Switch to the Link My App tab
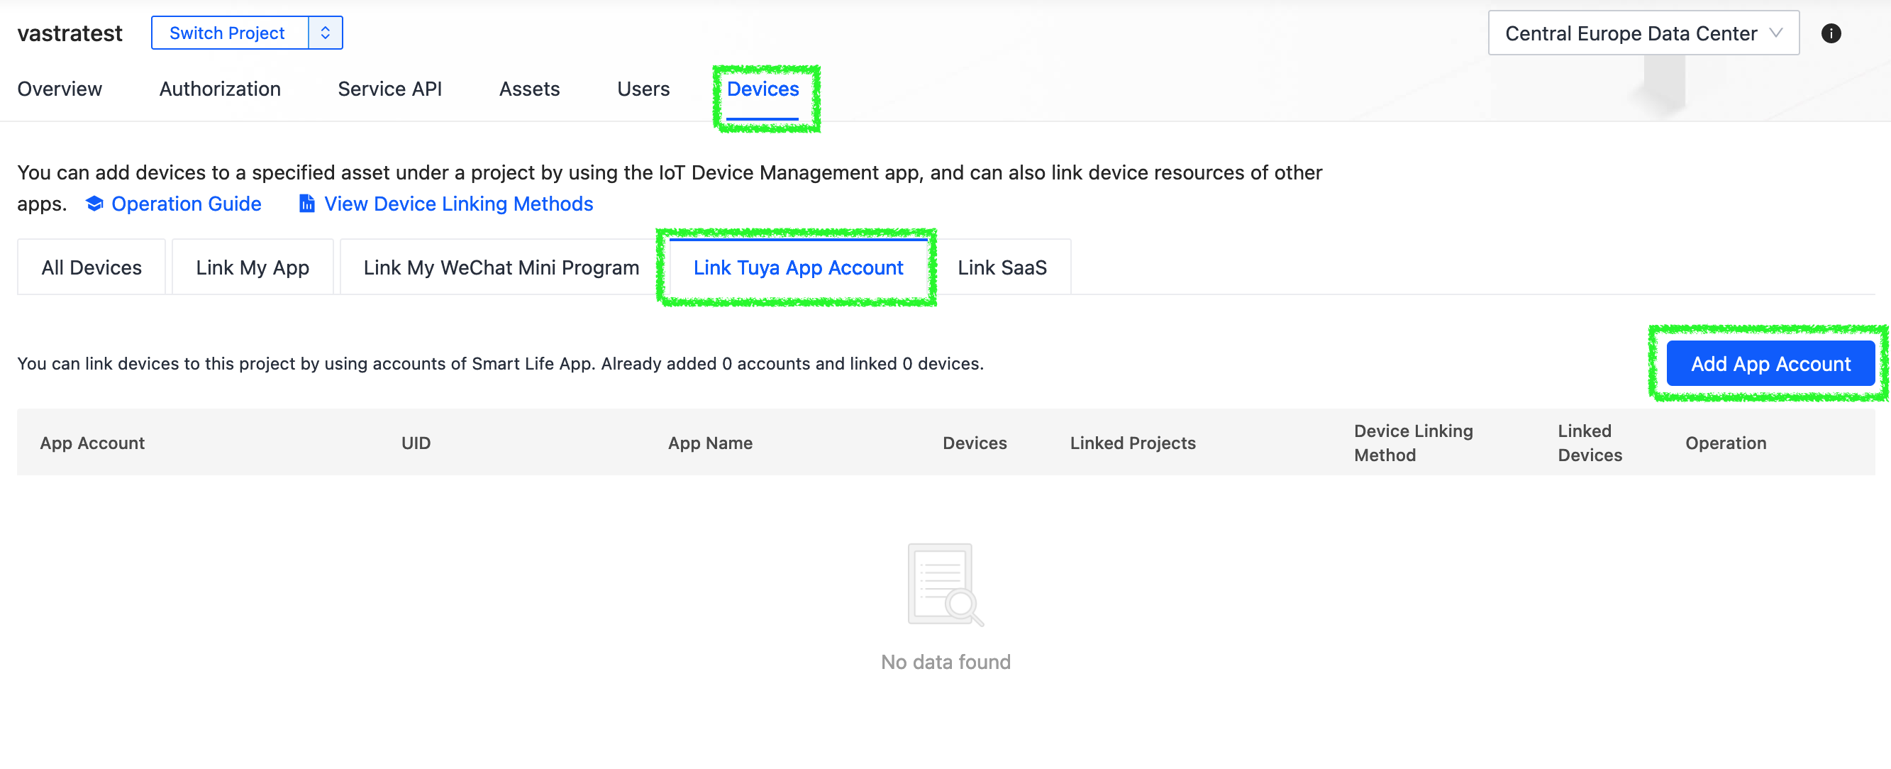 point(252,267)
